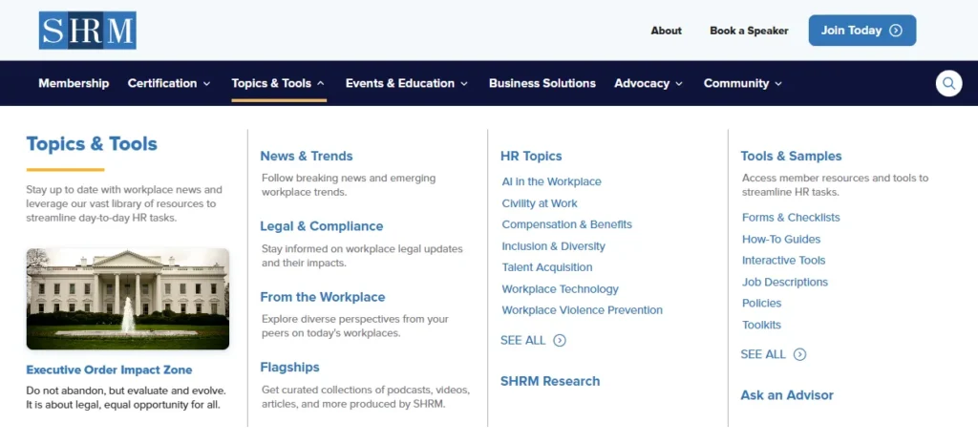
Task: Select How-To Guides
Action: pyautogui.click(x=781, y=240)
